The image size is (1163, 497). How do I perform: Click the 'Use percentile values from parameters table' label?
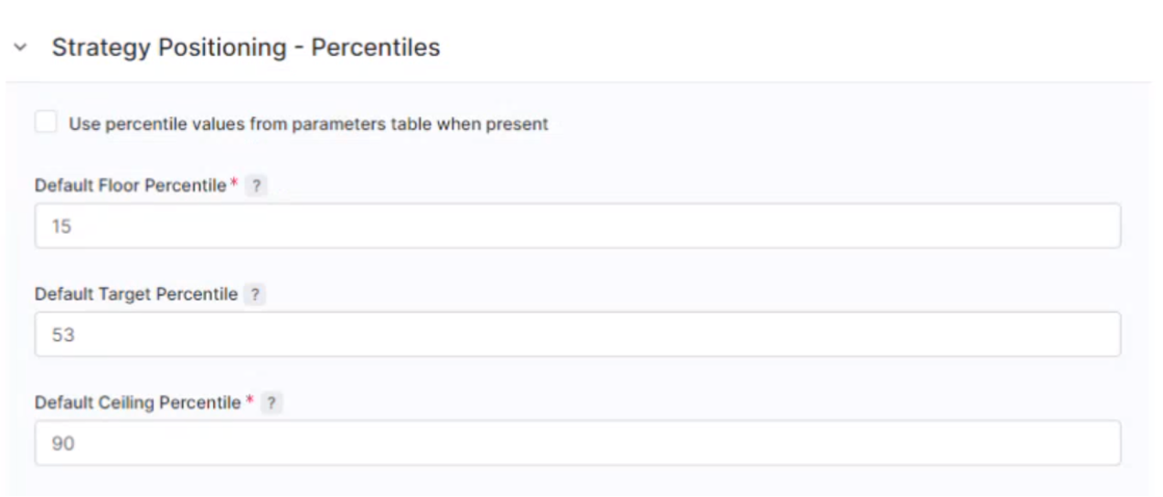[308, 123]
